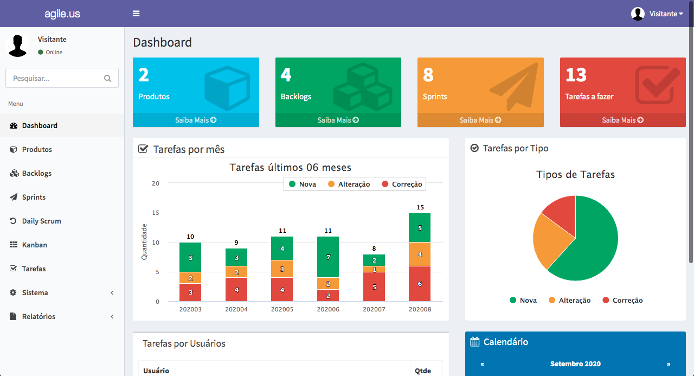Viewport: 694px width, 376px height.
Task: Click the Sprints paper plane sidebar icon
Action: pyautogui.click(x=14, y=197)
